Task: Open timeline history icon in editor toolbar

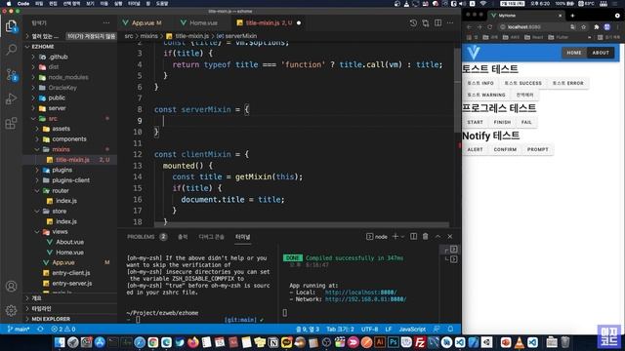Action: pos(413,23)
